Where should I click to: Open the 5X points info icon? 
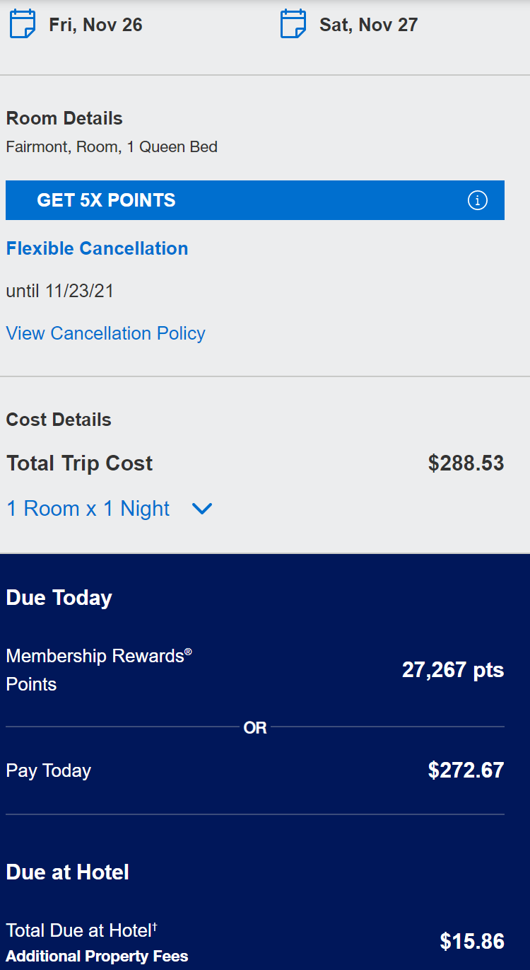coord(478,201)
